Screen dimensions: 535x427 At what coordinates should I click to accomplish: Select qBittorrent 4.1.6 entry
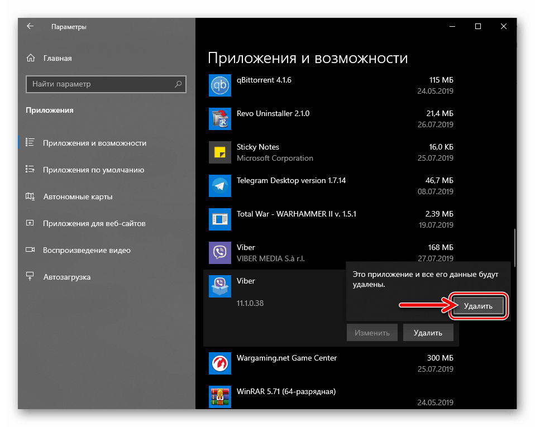331,85
